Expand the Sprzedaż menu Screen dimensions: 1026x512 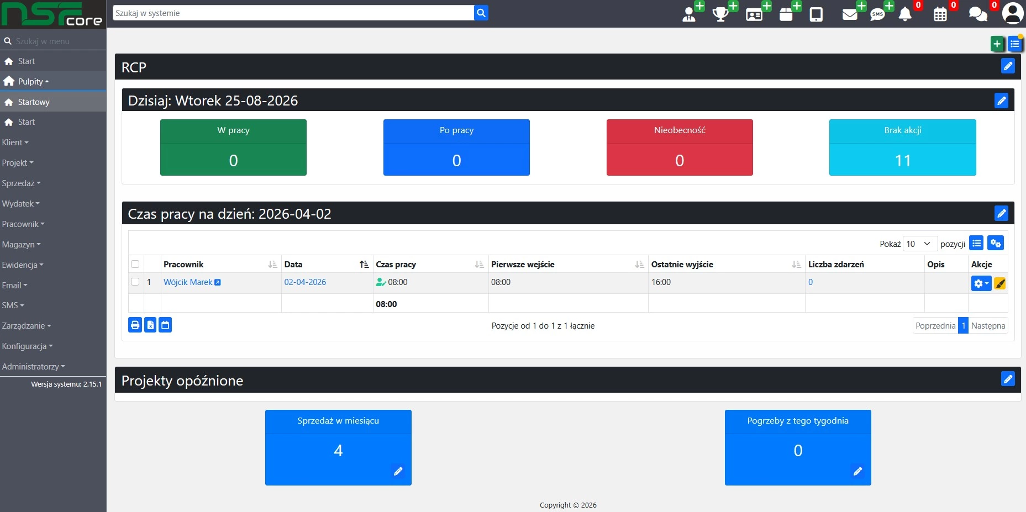(x=21, y=183)
